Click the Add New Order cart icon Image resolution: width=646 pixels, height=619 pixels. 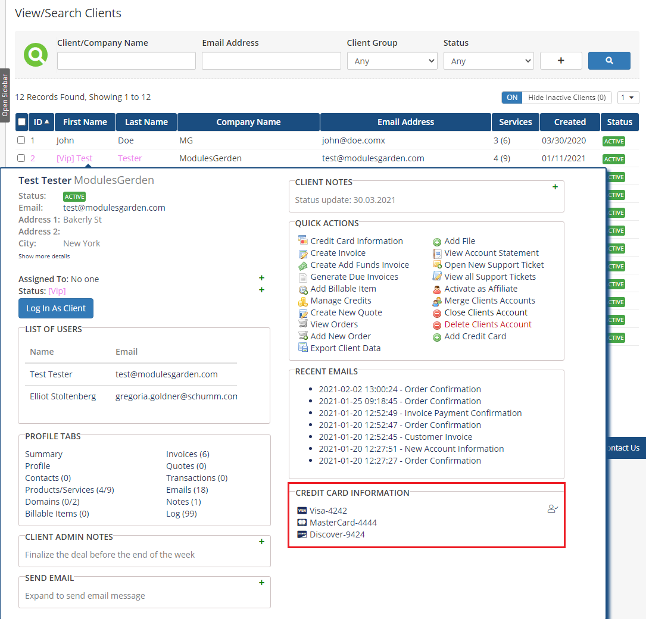[303, 336]
